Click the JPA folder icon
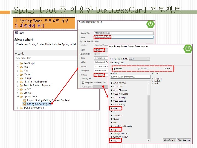The width and height of the screenshot is (197, 148). 21,71
